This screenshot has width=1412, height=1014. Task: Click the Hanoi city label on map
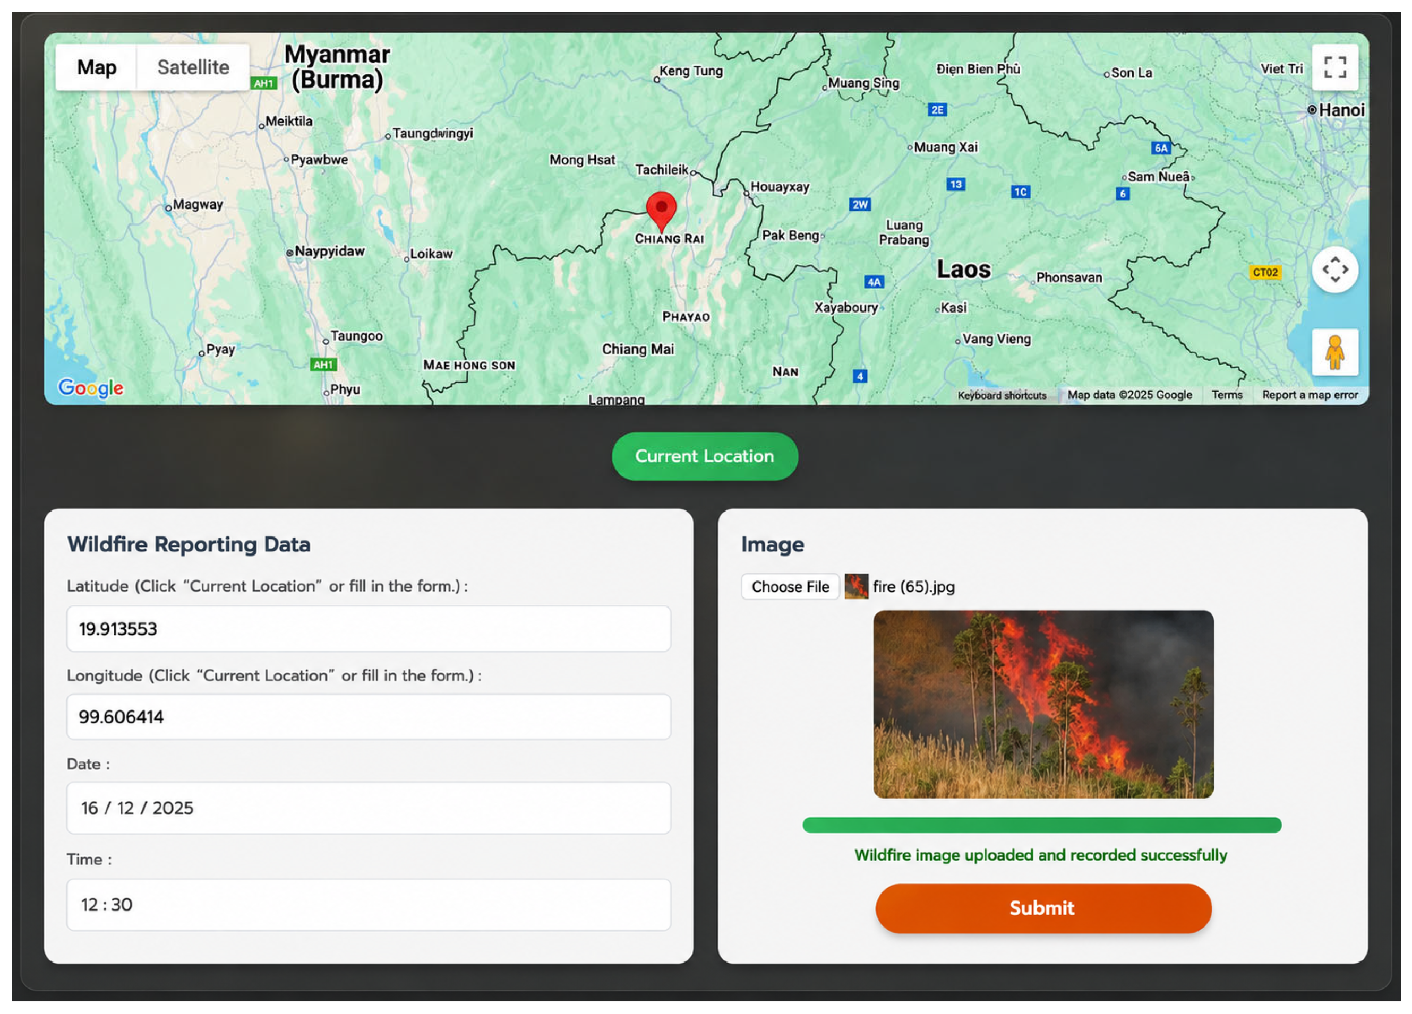(1341, 110)
